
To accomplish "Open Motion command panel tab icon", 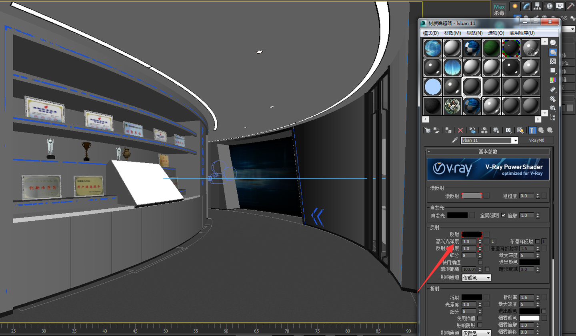I will pyautogui.click(x=549, y=6).
